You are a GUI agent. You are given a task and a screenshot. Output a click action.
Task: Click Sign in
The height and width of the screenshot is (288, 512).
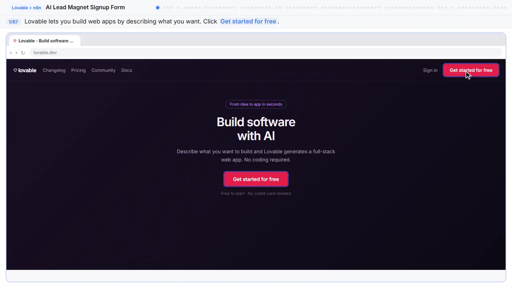[430, 70]
